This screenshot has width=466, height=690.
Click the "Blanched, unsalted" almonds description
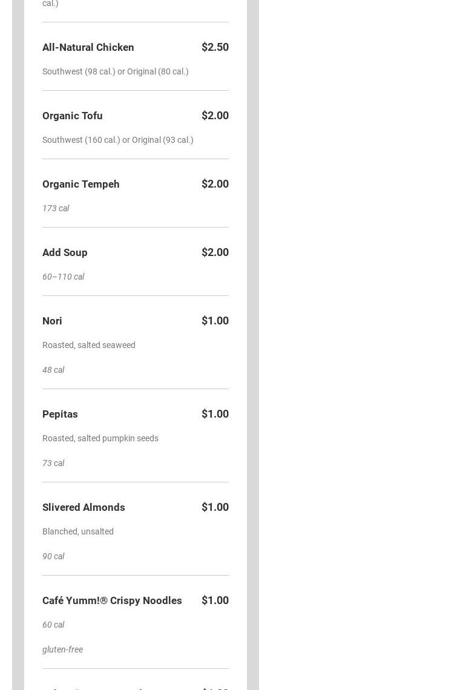tap(78, 531)
